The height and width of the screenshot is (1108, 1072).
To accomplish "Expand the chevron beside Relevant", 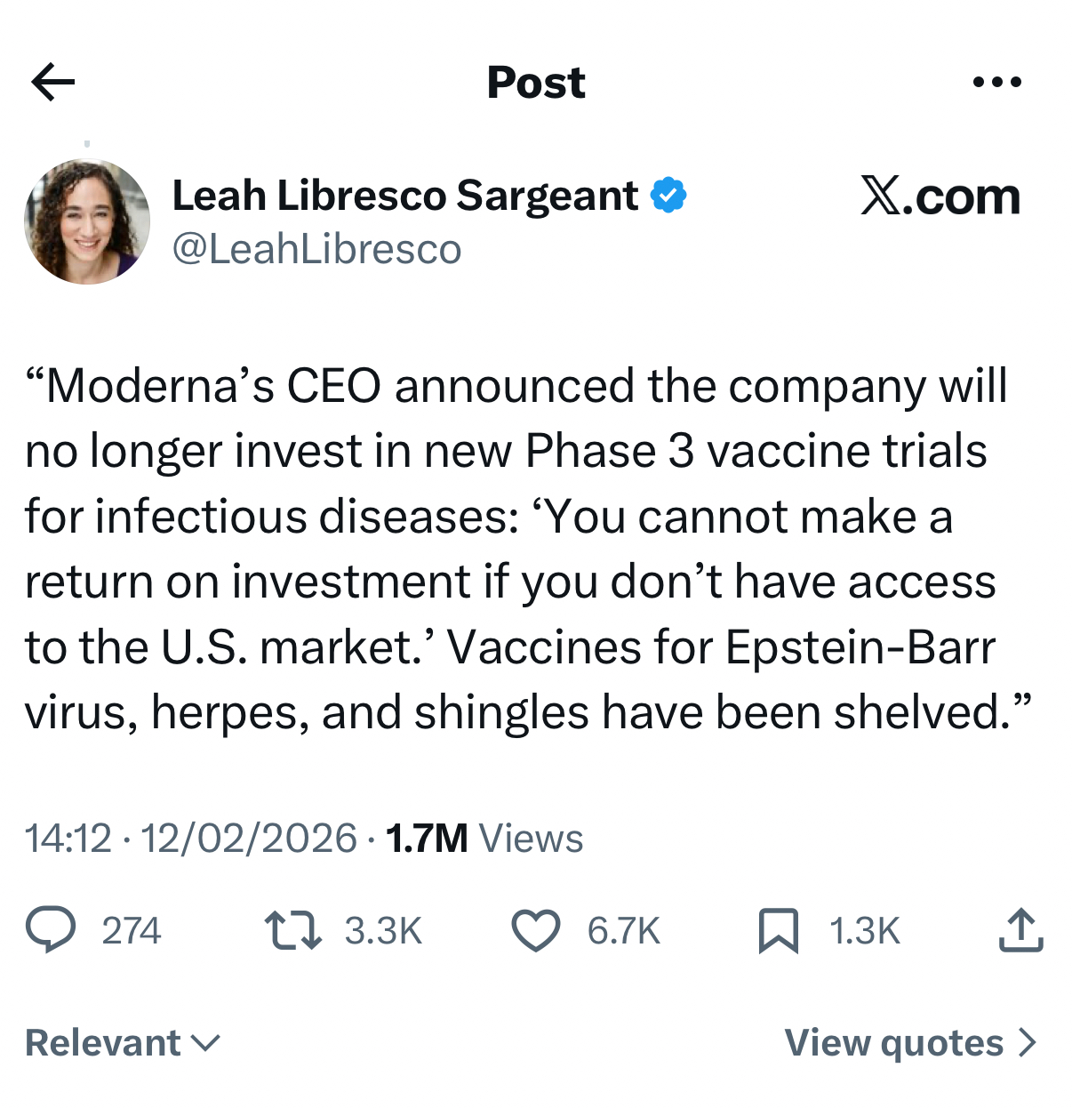I will point(205,1042).
